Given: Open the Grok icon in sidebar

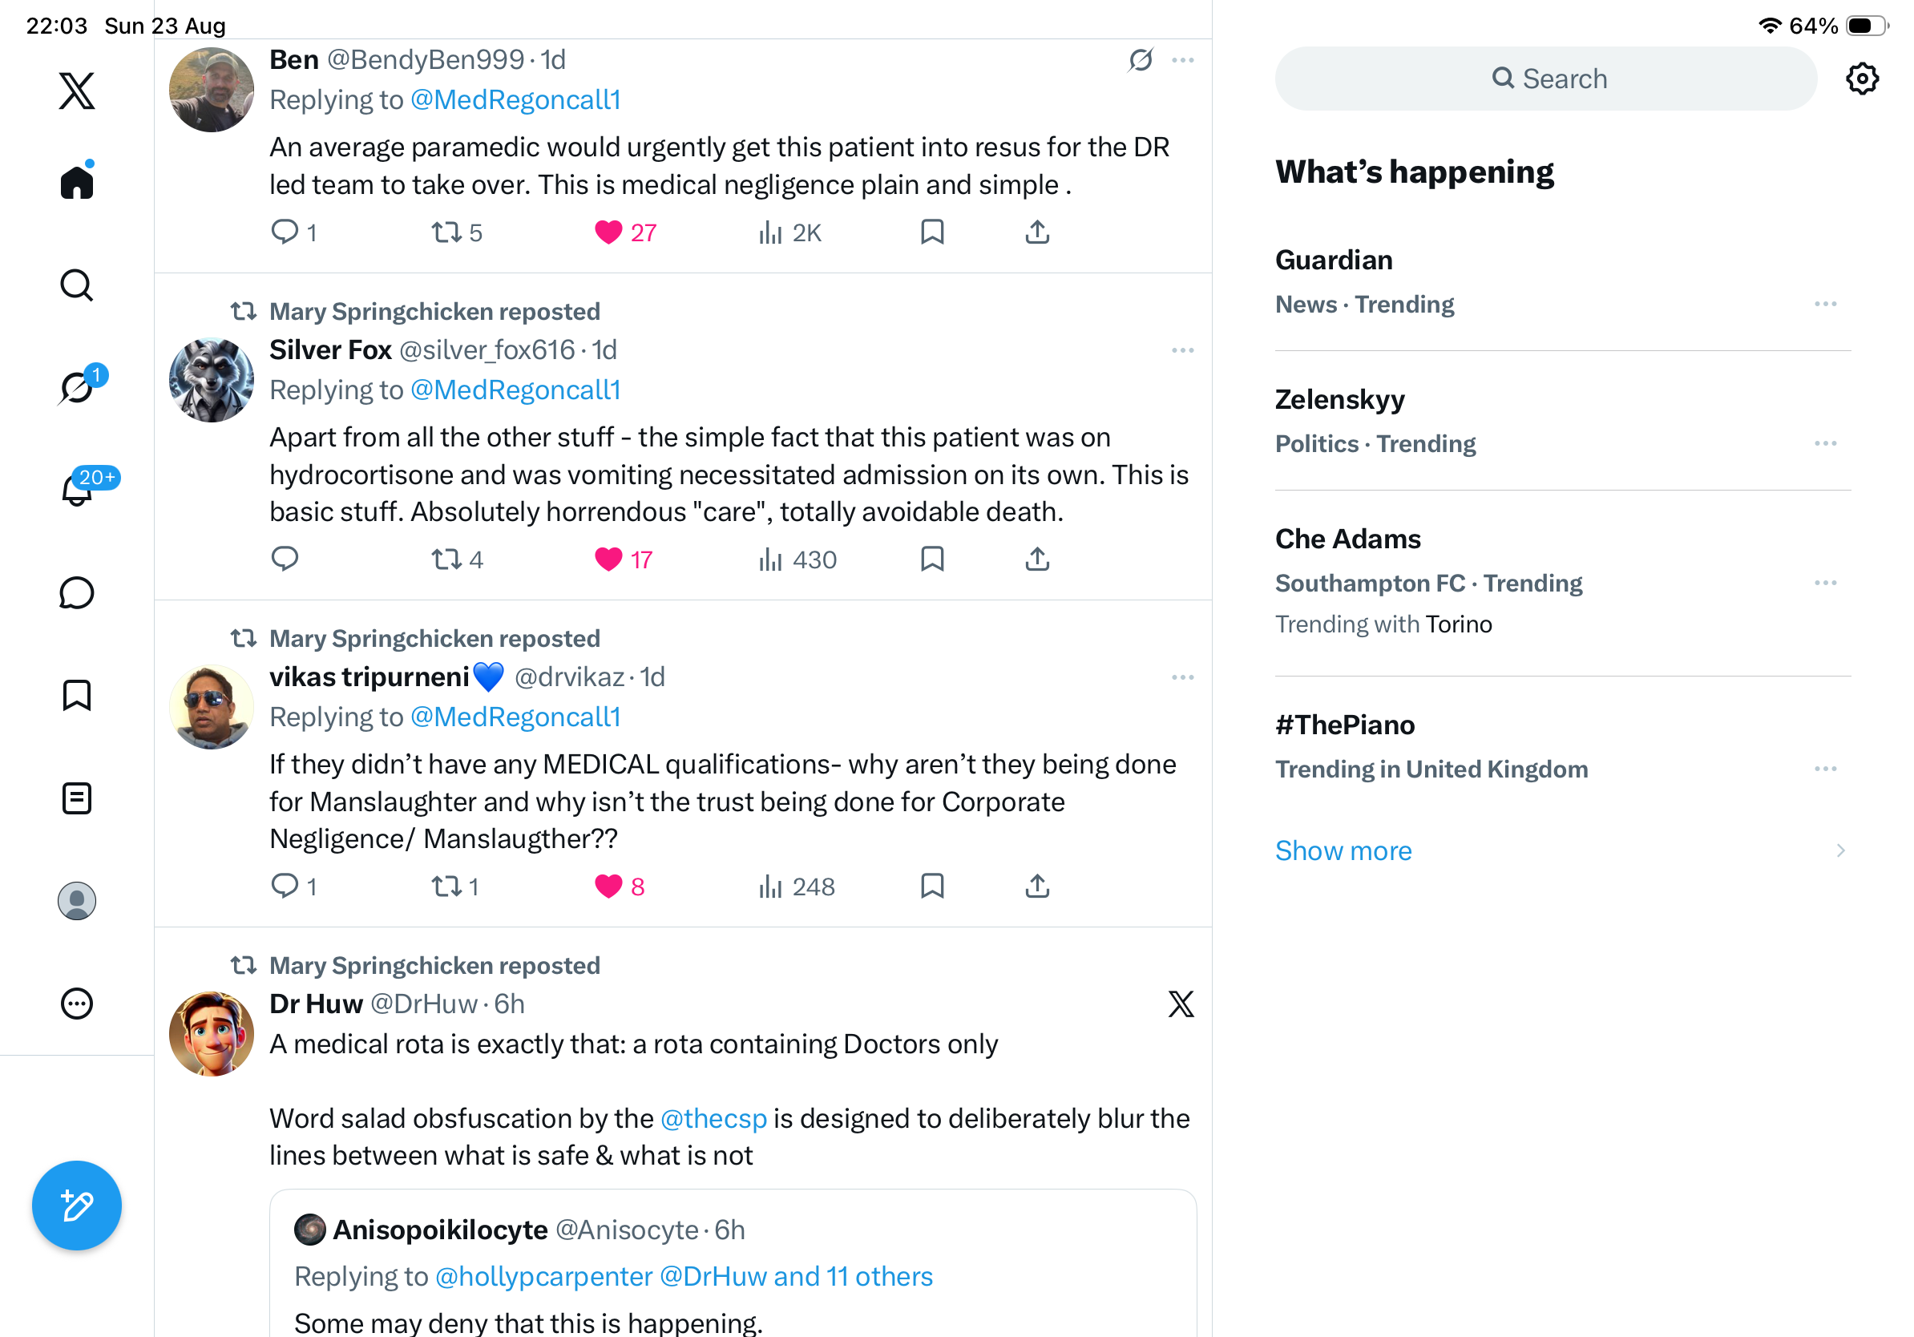Looking at the screenshot, I should (77, 388).
